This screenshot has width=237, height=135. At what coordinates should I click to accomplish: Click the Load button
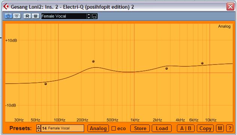[x=162, y=128]
